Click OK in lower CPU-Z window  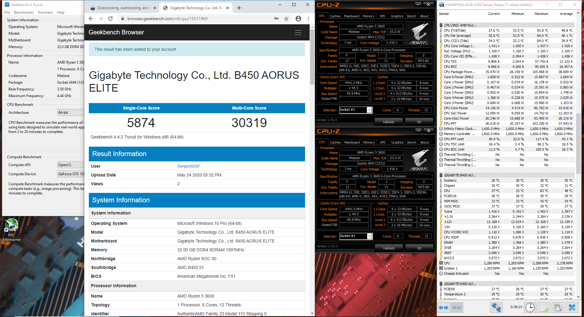tap(419, 248)
